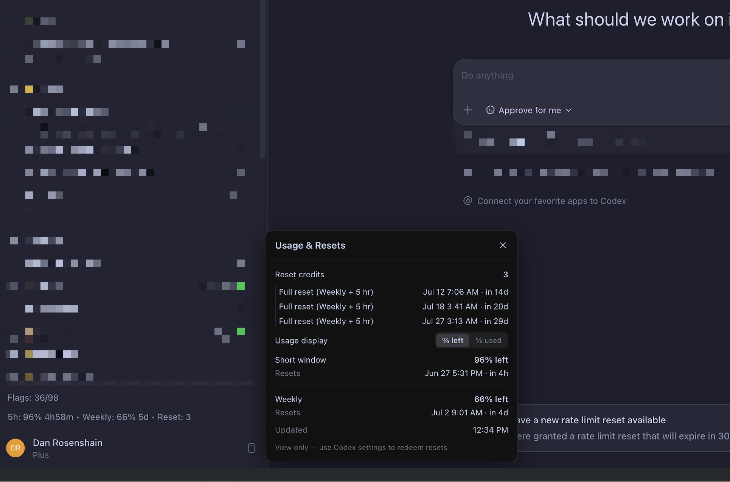This screenshot has width=730, height=482.
Task: Select Full reset row Jul 27 3:13 AM
Action: coord(393,321)
